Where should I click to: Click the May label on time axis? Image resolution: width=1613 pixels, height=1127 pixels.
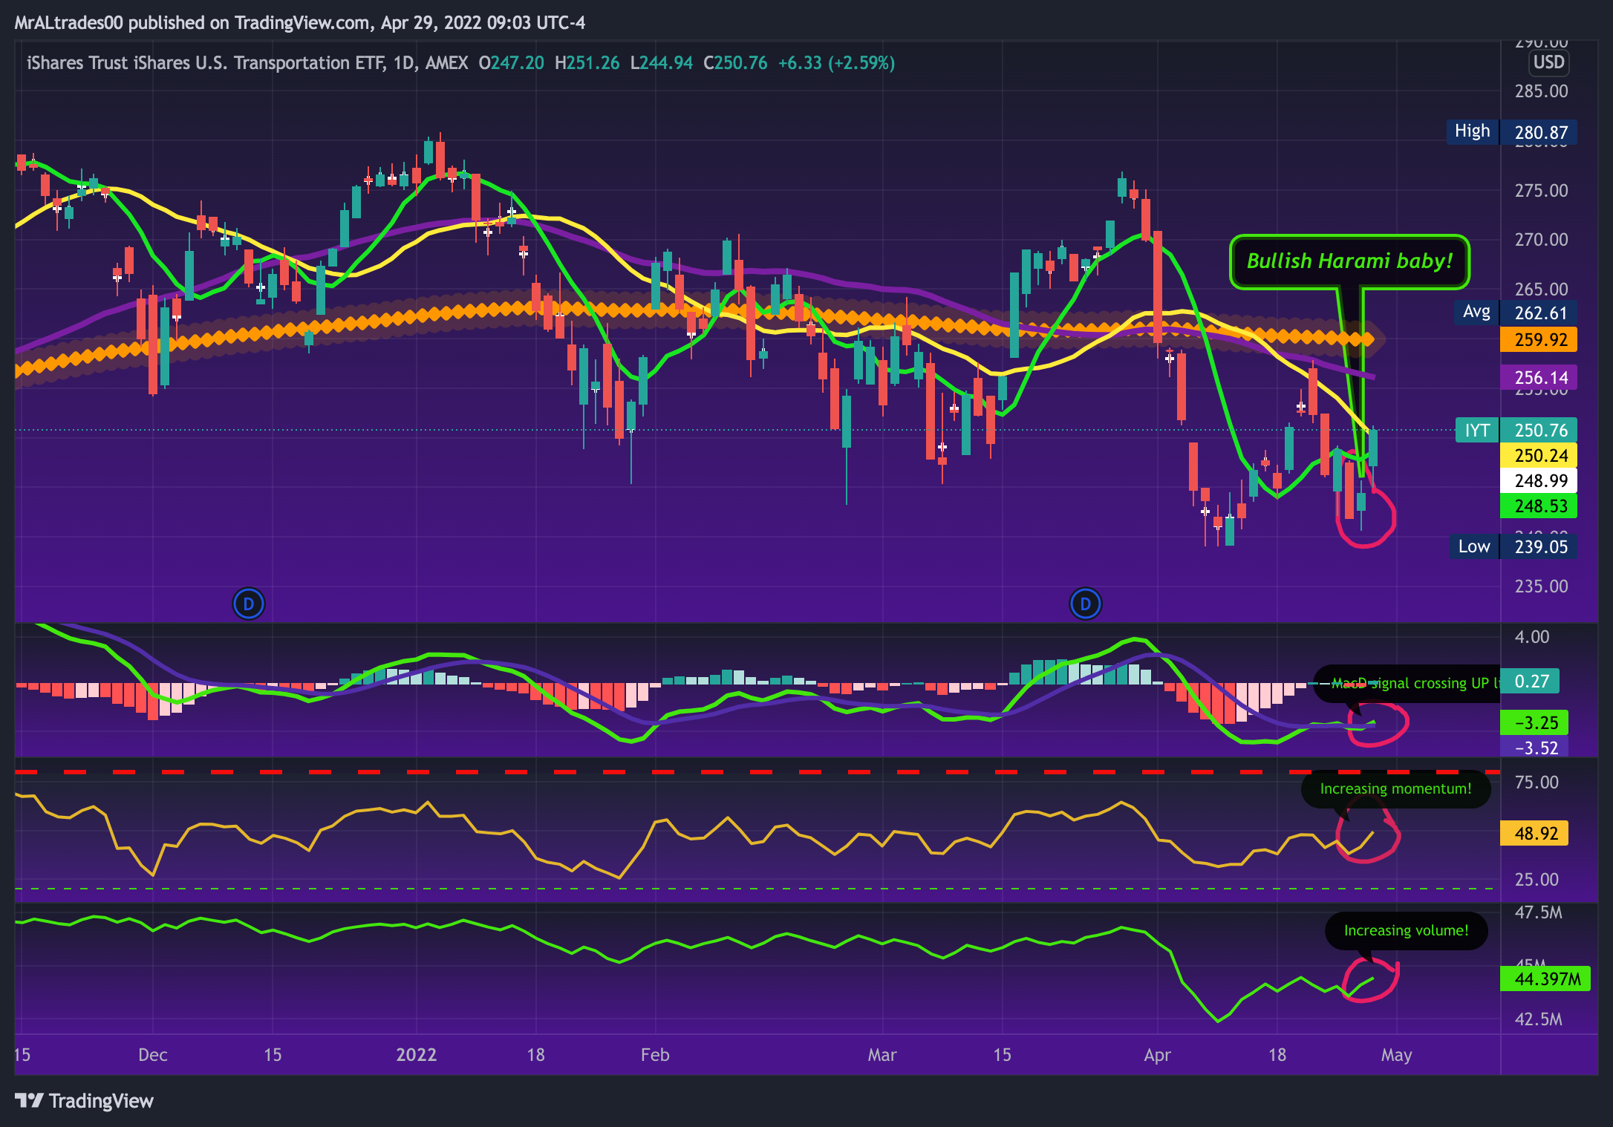point(1396,1055)
